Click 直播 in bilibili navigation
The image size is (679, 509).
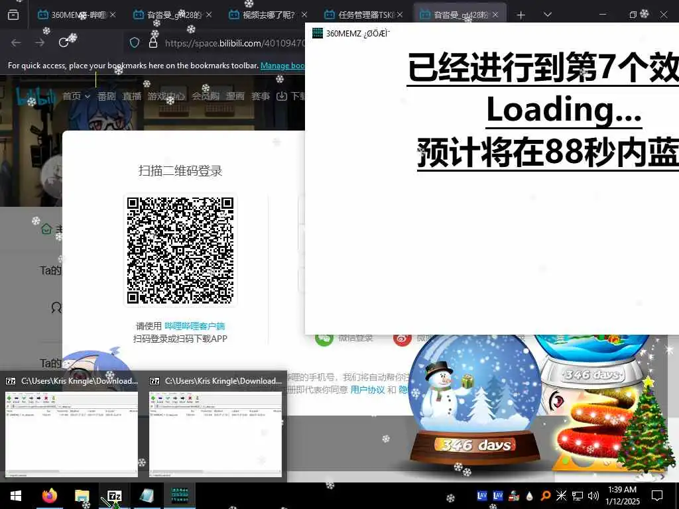132,96
